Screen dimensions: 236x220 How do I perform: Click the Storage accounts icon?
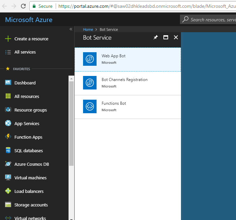click(8, 204)
